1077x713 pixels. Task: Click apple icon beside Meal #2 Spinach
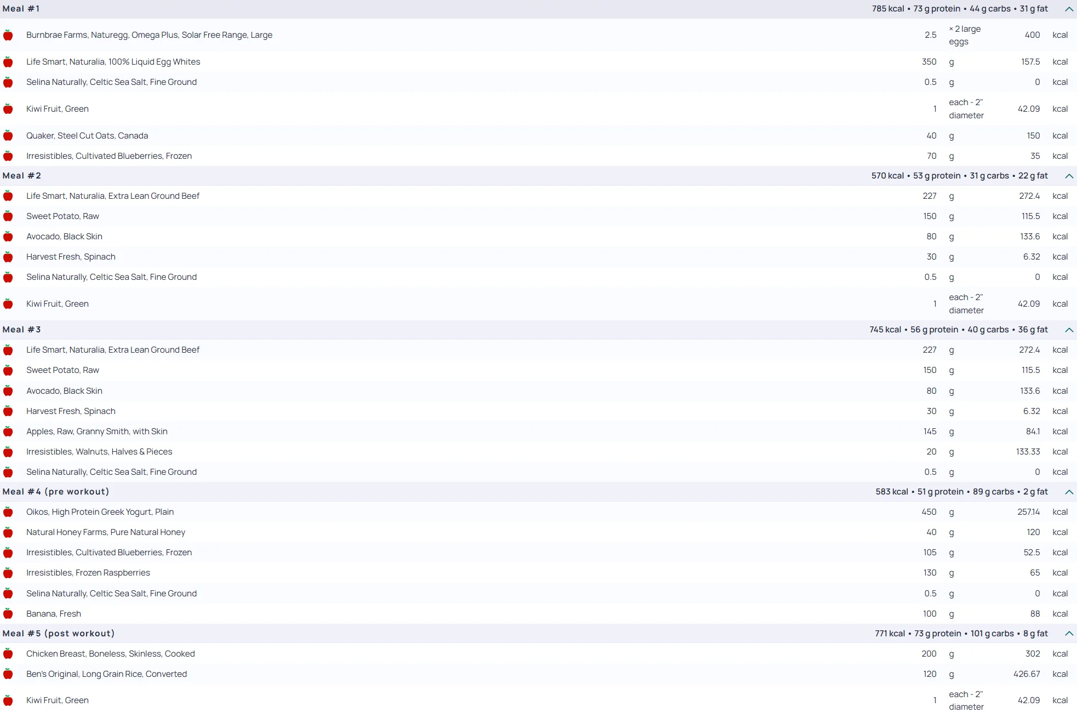pyautogui.click(x=8, y=257)
